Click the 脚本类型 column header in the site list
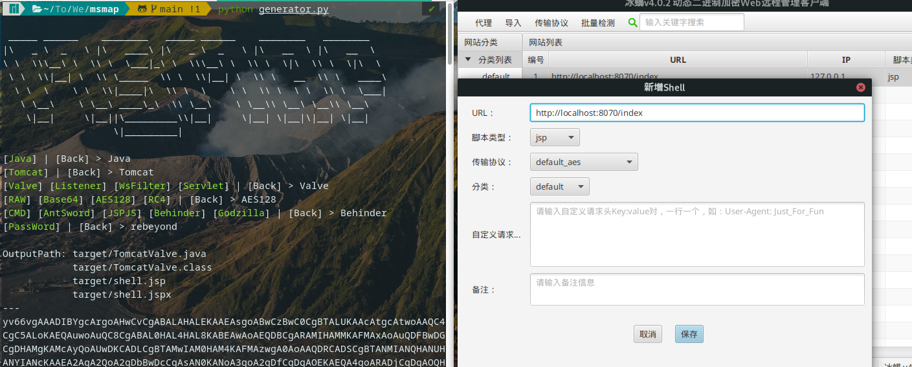 (899, 60)
